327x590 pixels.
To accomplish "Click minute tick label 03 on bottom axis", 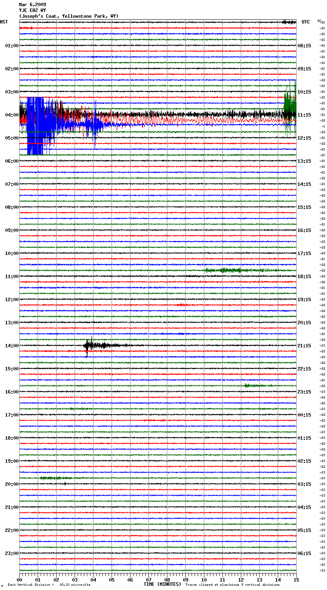I will coord(75,580).
